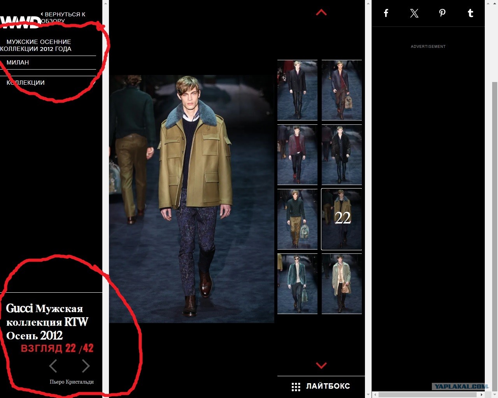Open Мужские осенние коллекции 2012 года
Image resolution: width=498 pixels, height=398 pixels.
(x=36, y=45)
